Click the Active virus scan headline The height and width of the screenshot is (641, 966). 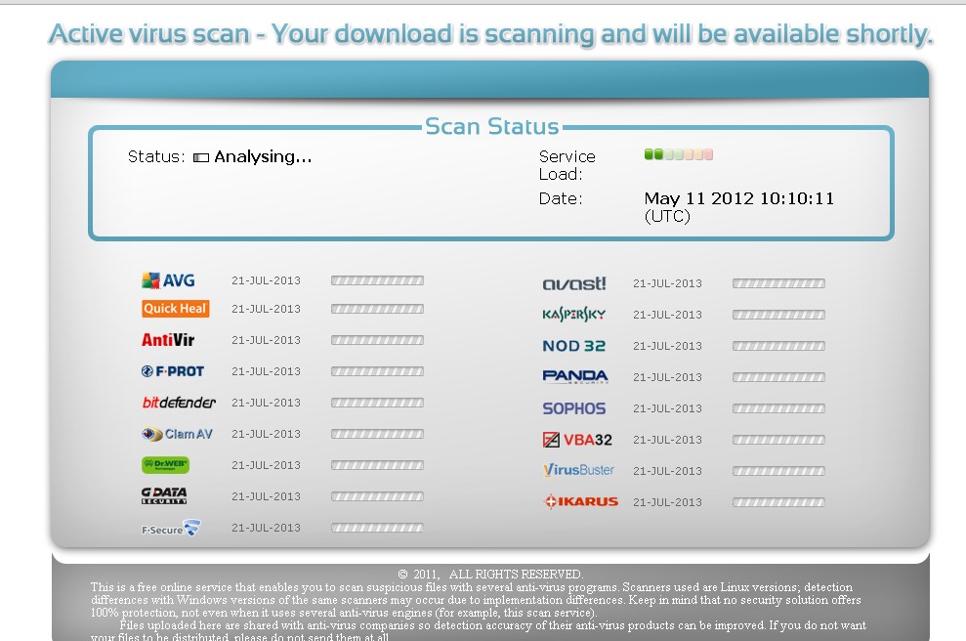coord(491,34)
